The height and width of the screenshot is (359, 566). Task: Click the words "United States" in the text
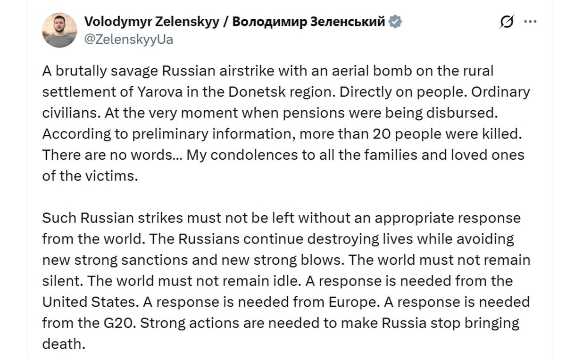[85, 302]
